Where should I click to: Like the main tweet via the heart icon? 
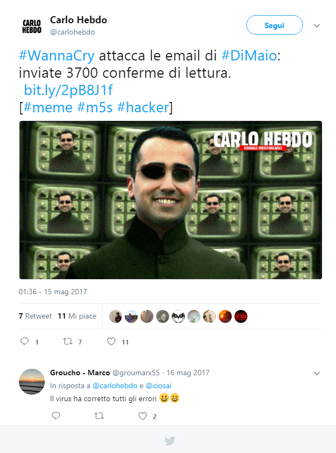pyautogui.click(x=111, y=341)
